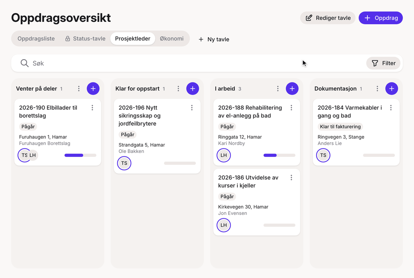Click the Rediger tavle button
This screenshot has height=278, width=414.
[x=328, y=18]
